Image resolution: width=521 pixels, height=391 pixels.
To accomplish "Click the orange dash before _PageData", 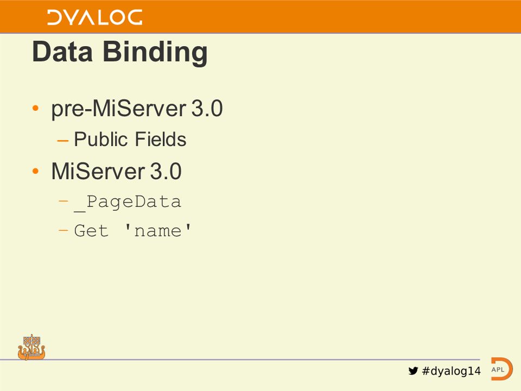I will click(x=63, y=201).
